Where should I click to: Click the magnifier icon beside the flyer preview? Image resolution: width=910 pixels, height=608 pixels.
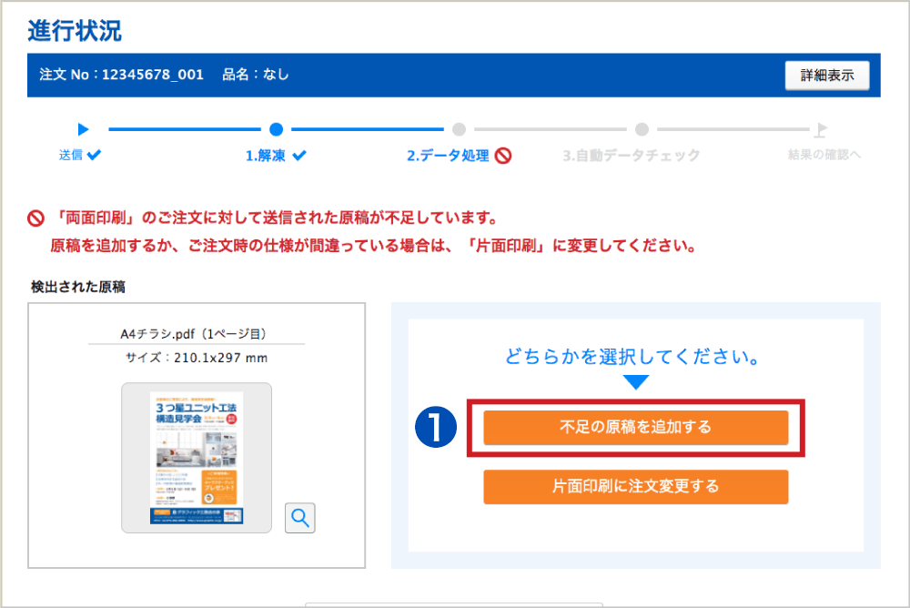pyautogui.click(x=299, y=518)
